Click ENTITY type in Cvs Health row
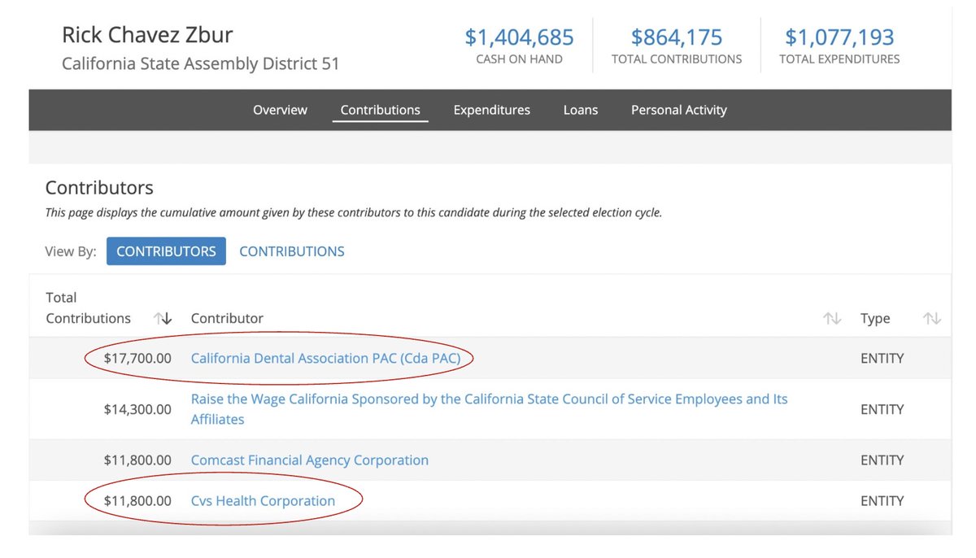976x558 pixels. [x=882, y=501]
